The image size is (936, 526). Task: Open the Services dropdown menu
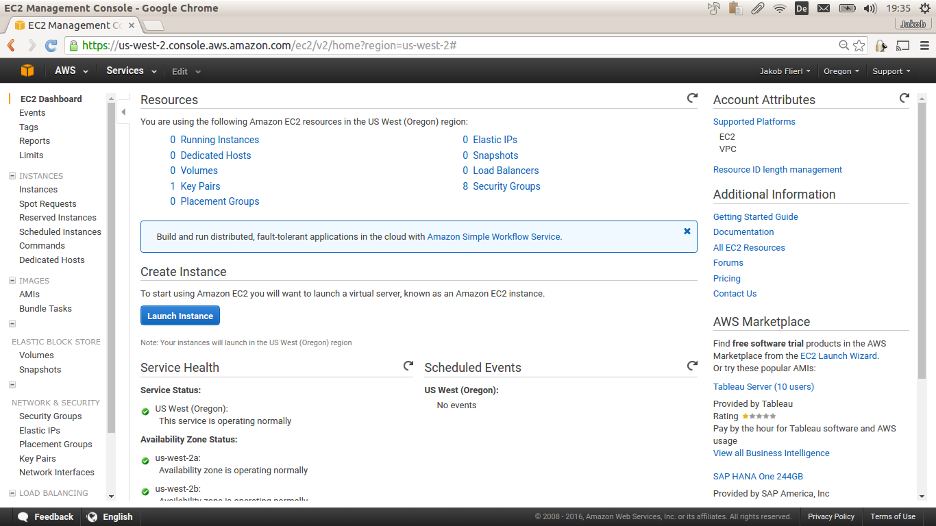132,71
